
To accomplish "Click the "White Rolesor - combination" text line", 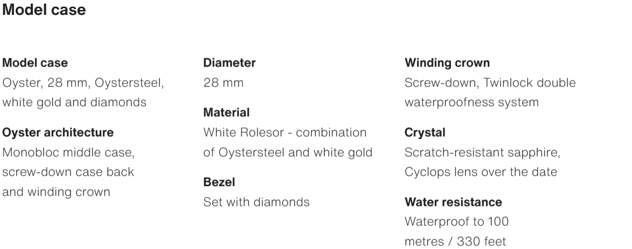I will pyautogui.click(x=285, y=133).
